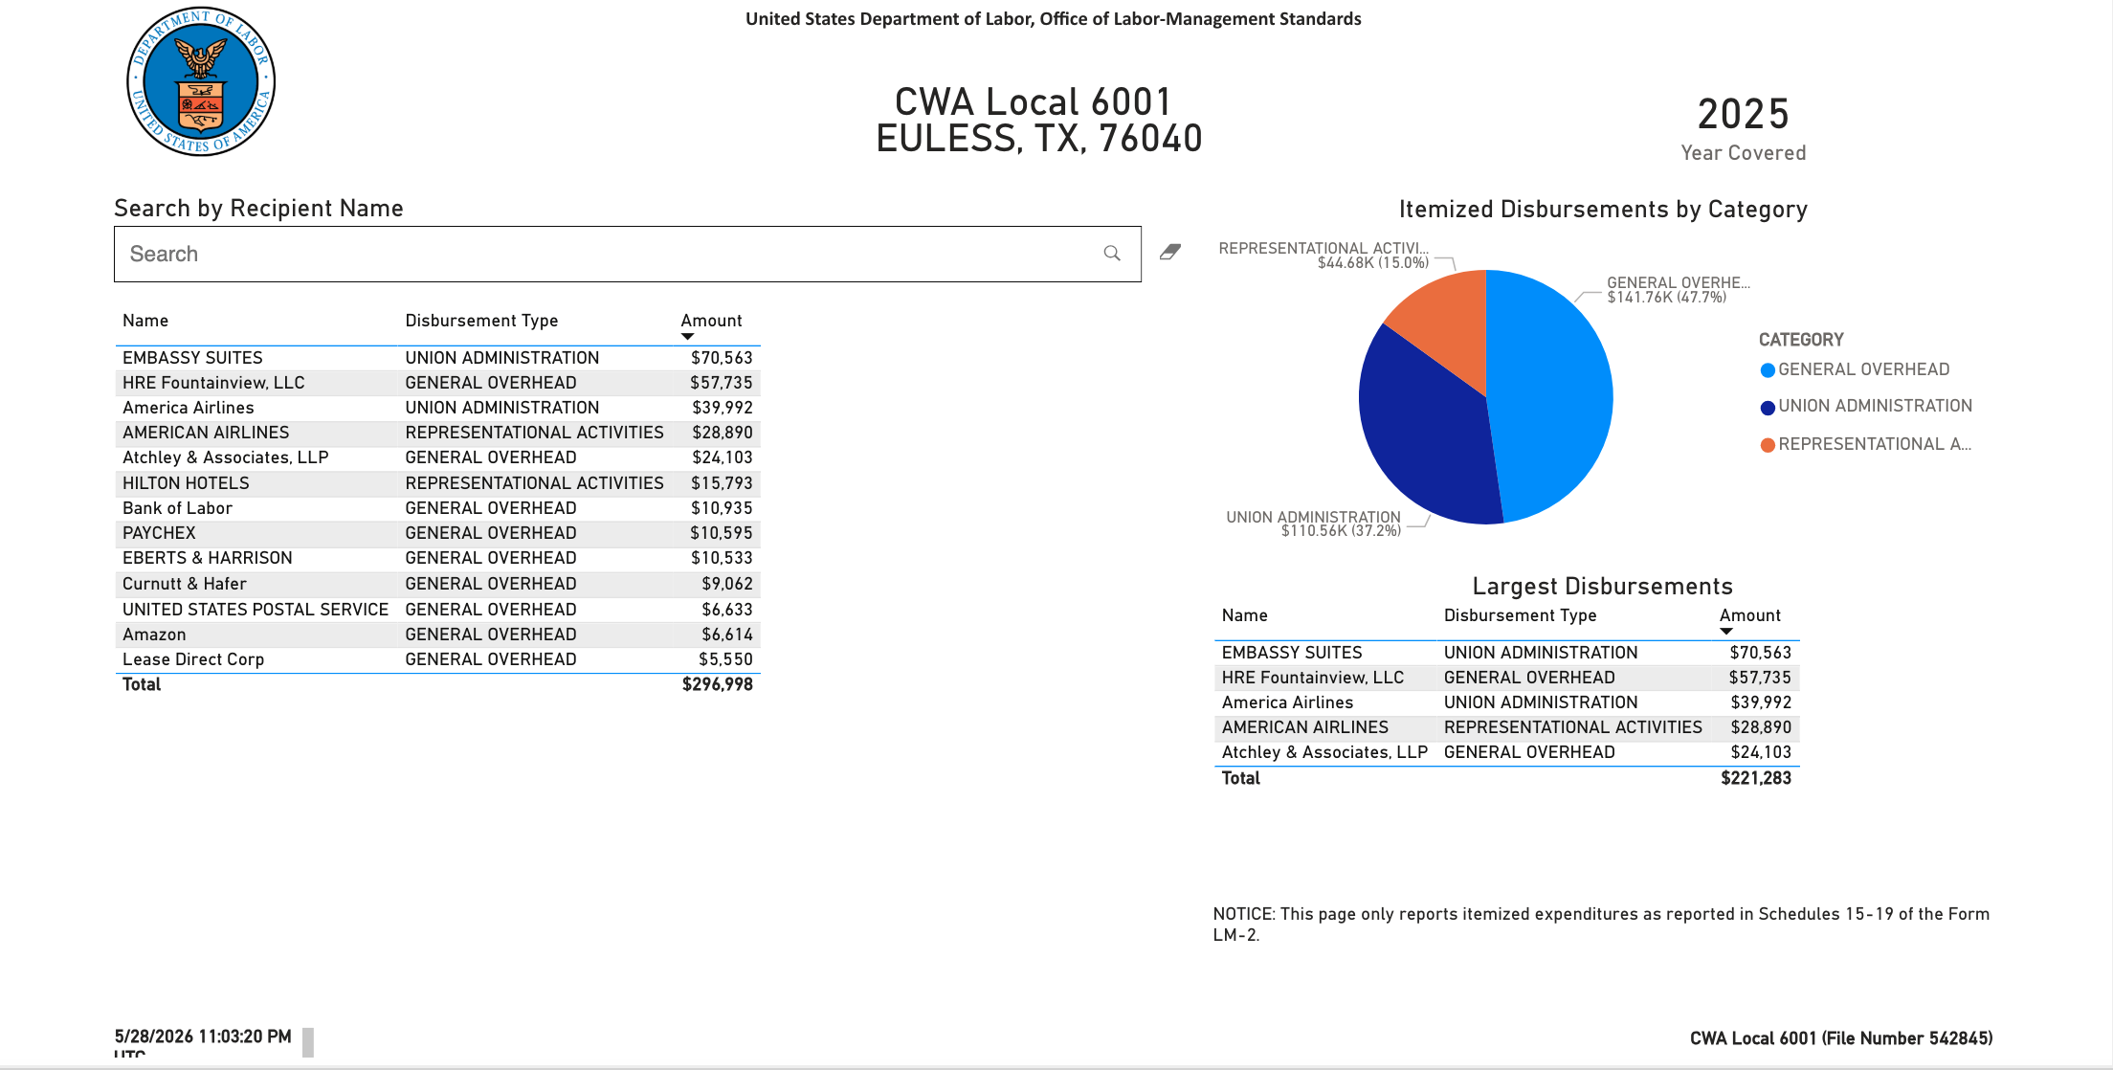2113x1070 pixels.
Task: Click the $110.56K Union Administration pie label
Action: point(1313,524)
